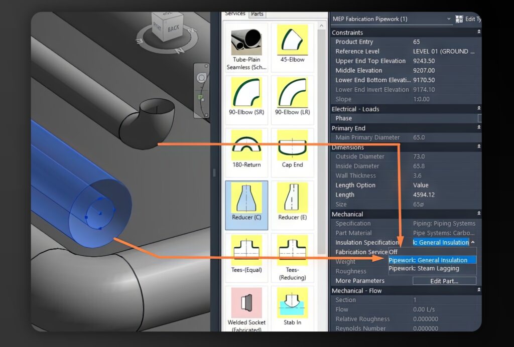The image size is (514, 347).
Task: Collapse the Dimensions section
Action: pyautogui.click(x=479, y=146)
